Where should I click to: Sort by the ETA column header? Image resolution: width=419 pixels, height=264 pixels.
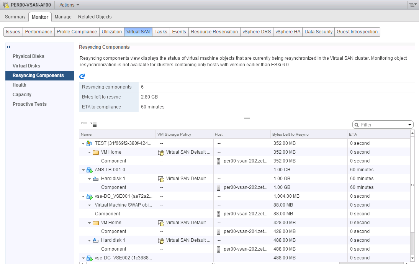click(378, 134)
